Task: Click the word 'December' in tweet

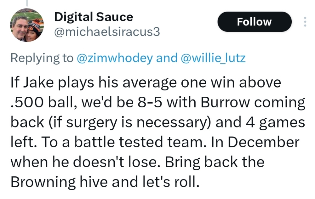Action: pyautogui.click(x=263, y=142)
